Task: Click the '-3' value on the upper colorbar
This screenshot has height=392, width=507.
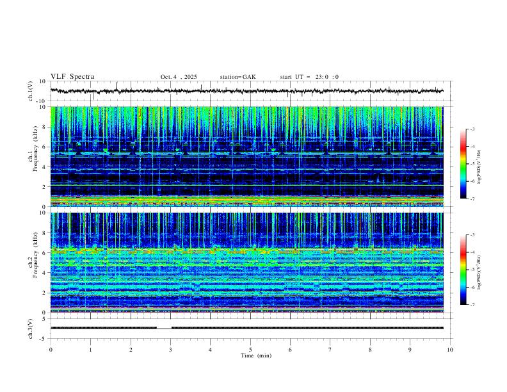Action: [472, 129]
